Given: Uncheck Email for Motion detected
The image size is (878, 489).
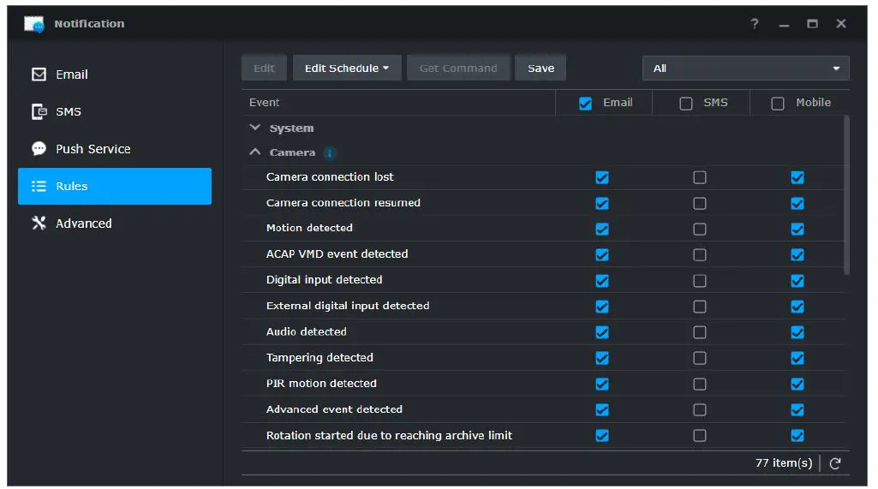Looking at the screenshot, I should click(602, 230).
